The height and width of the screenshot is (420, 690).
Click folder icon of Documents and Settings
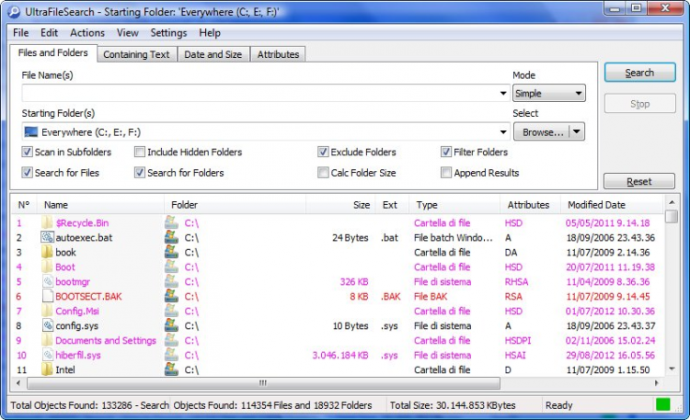(x=47, y=340)
